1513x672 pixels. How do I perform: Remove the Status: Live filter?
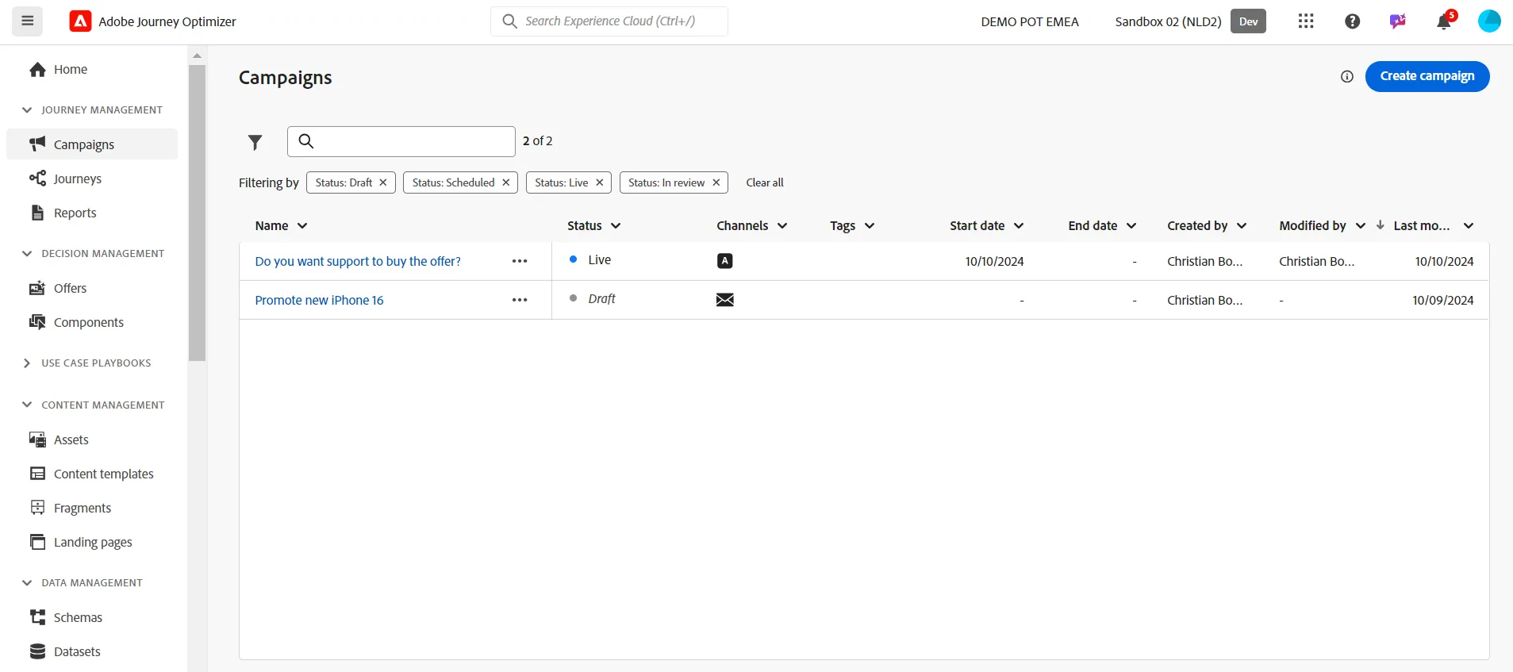tap(600, 182)
